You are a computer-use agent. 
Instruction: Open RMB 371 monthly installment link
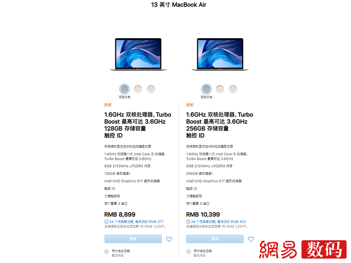[x=136, y=222]
